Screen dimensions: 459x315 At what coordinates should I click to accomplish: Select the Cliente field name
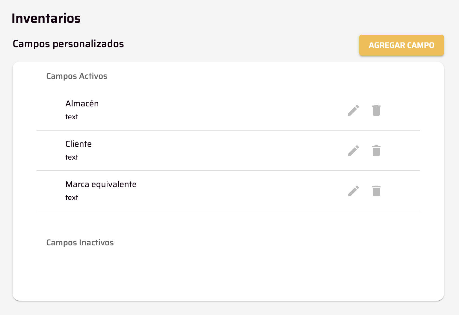[x=78, y=144]
